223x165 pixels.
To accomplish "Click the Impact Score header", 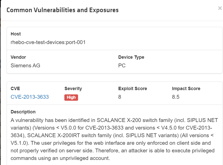I will coord(186,89).
